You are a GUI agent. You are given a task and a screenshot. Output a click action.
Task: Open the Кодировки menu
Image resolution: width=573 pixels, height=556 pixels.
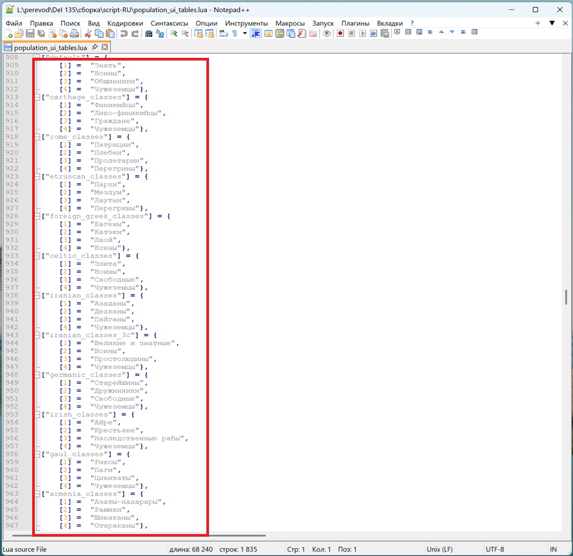[125, 23]
